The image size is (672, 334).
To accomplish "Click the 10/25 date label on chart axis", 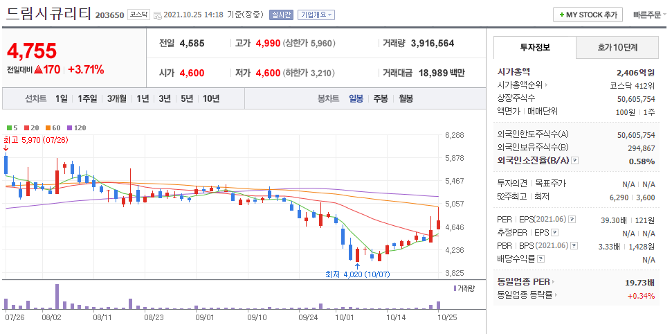I will 448,317.
